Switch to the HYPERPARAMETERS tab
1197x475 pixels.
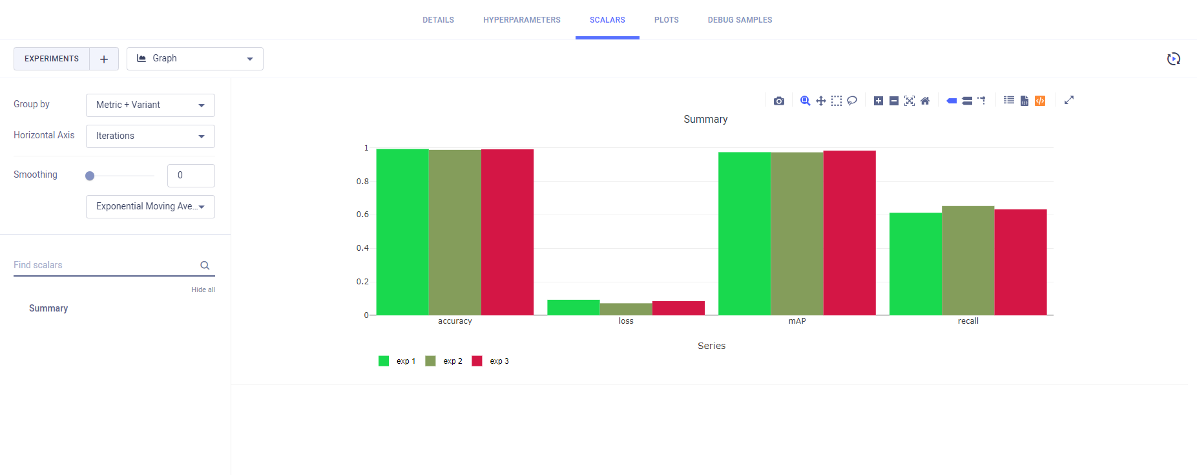522,20
